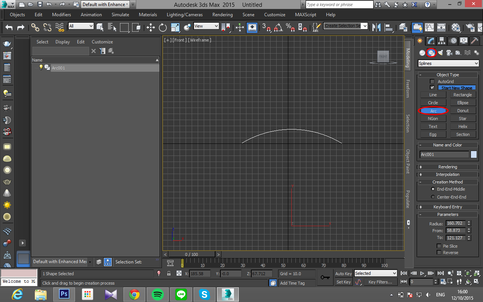Click the Helix spline button
The width and height of the screenshot is (483, 302).
pyautogui.click(x=463, y=126)
